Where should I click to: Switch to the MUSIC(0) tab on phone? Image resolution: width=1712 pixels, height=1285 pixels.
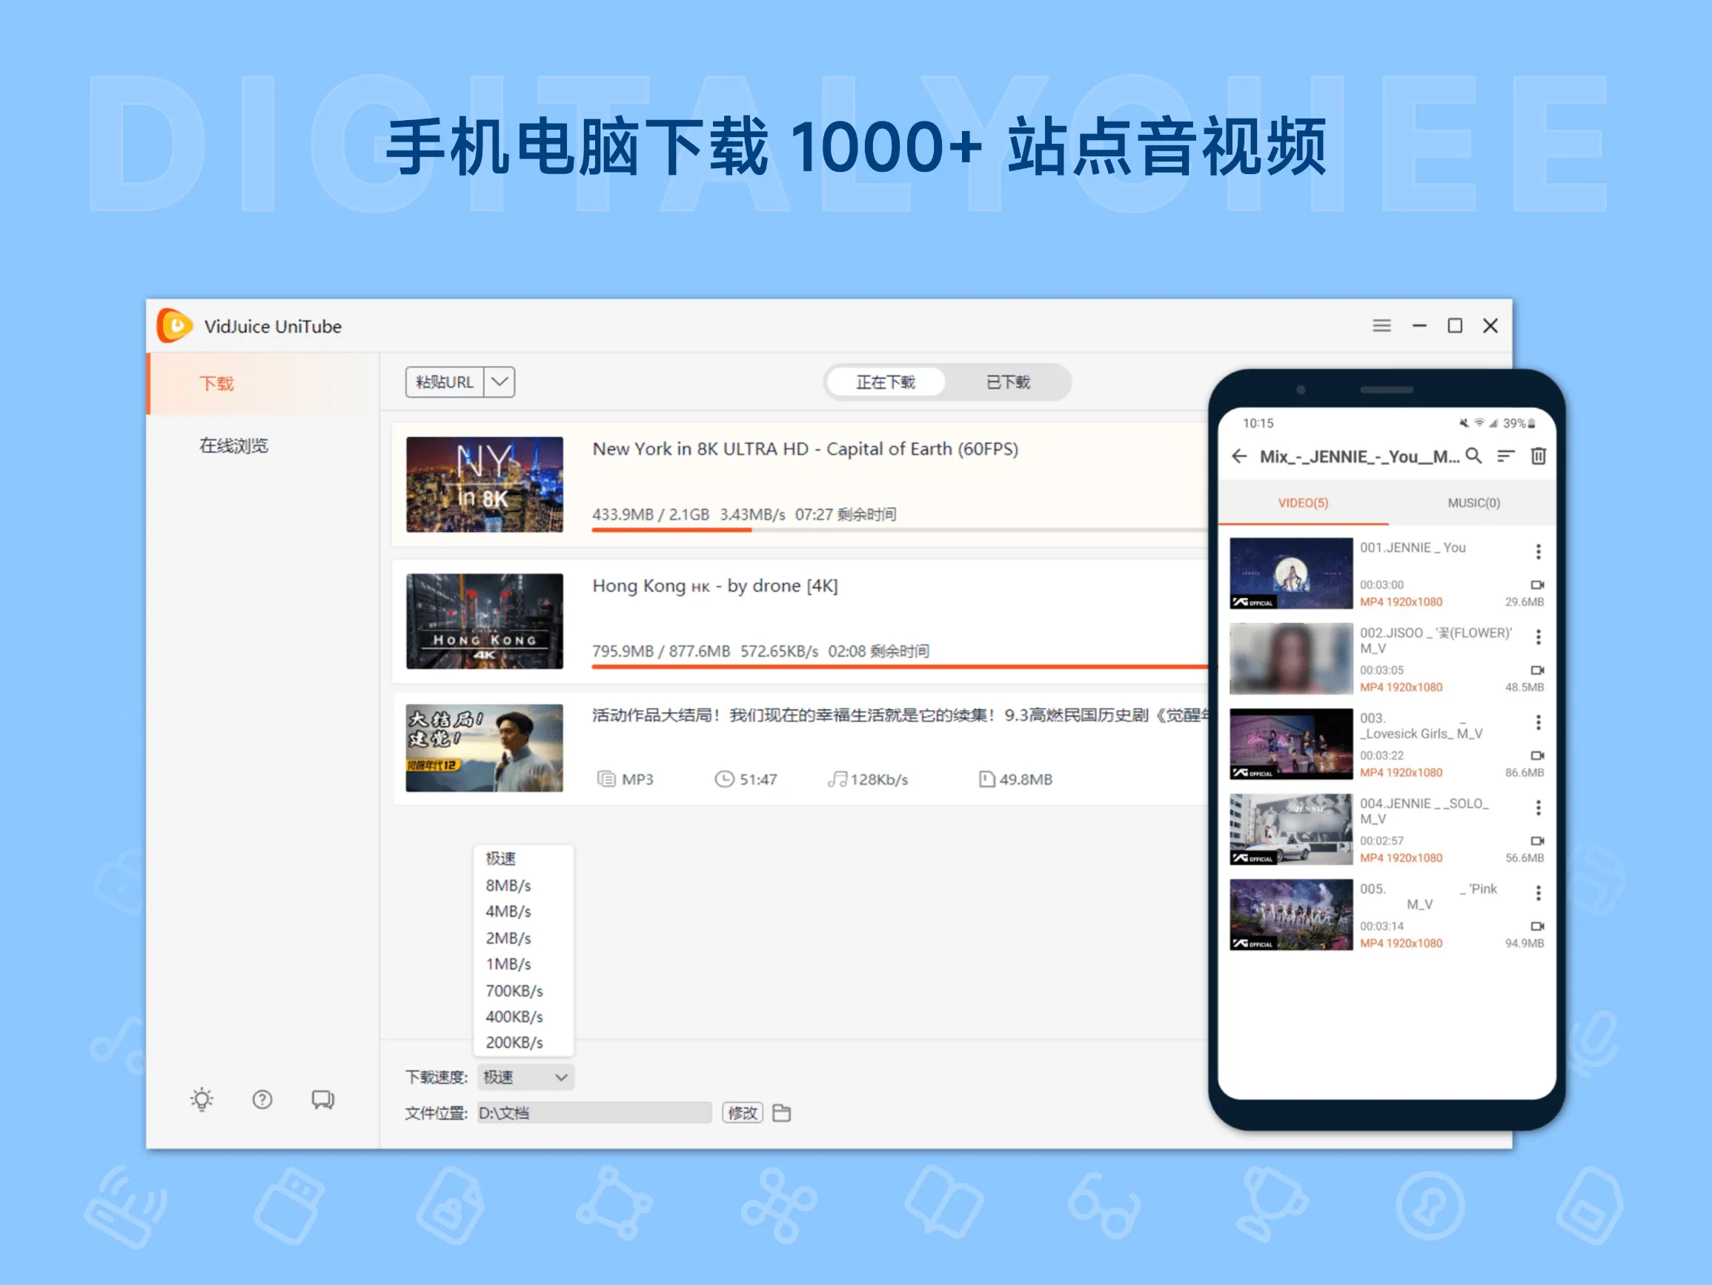click(1473, 502)
